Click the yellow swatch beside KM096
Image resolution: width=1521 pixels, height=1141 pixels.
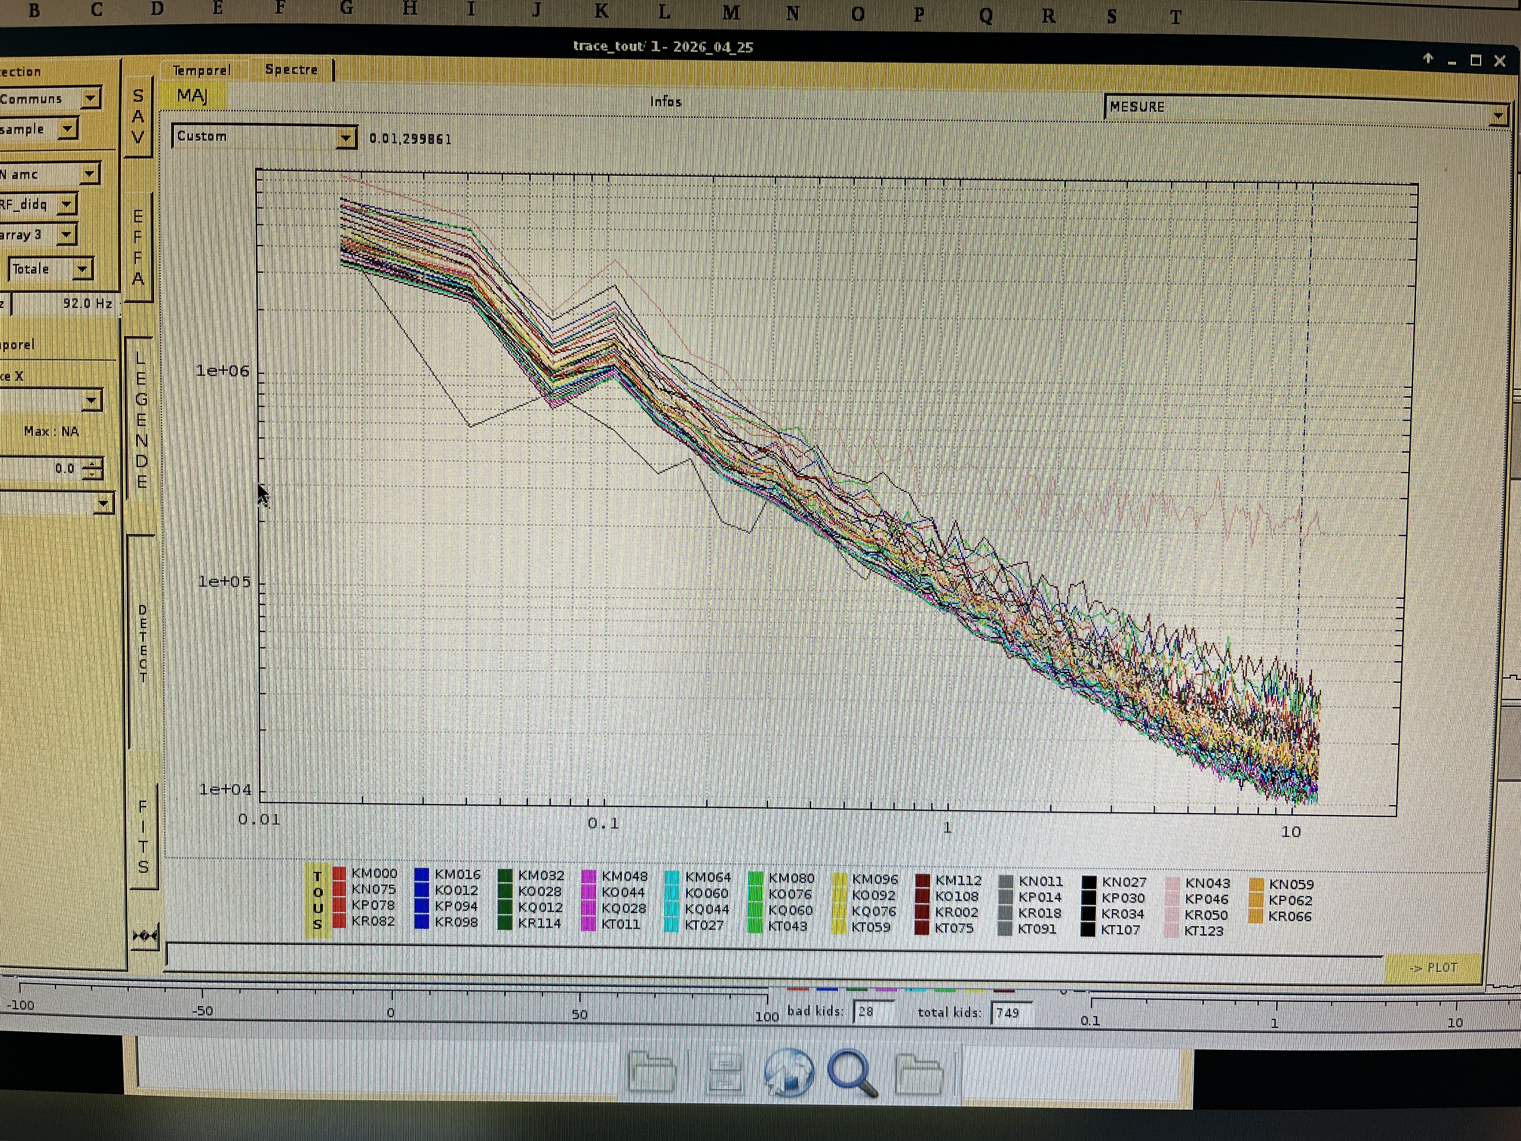click(x=839, y=880)
